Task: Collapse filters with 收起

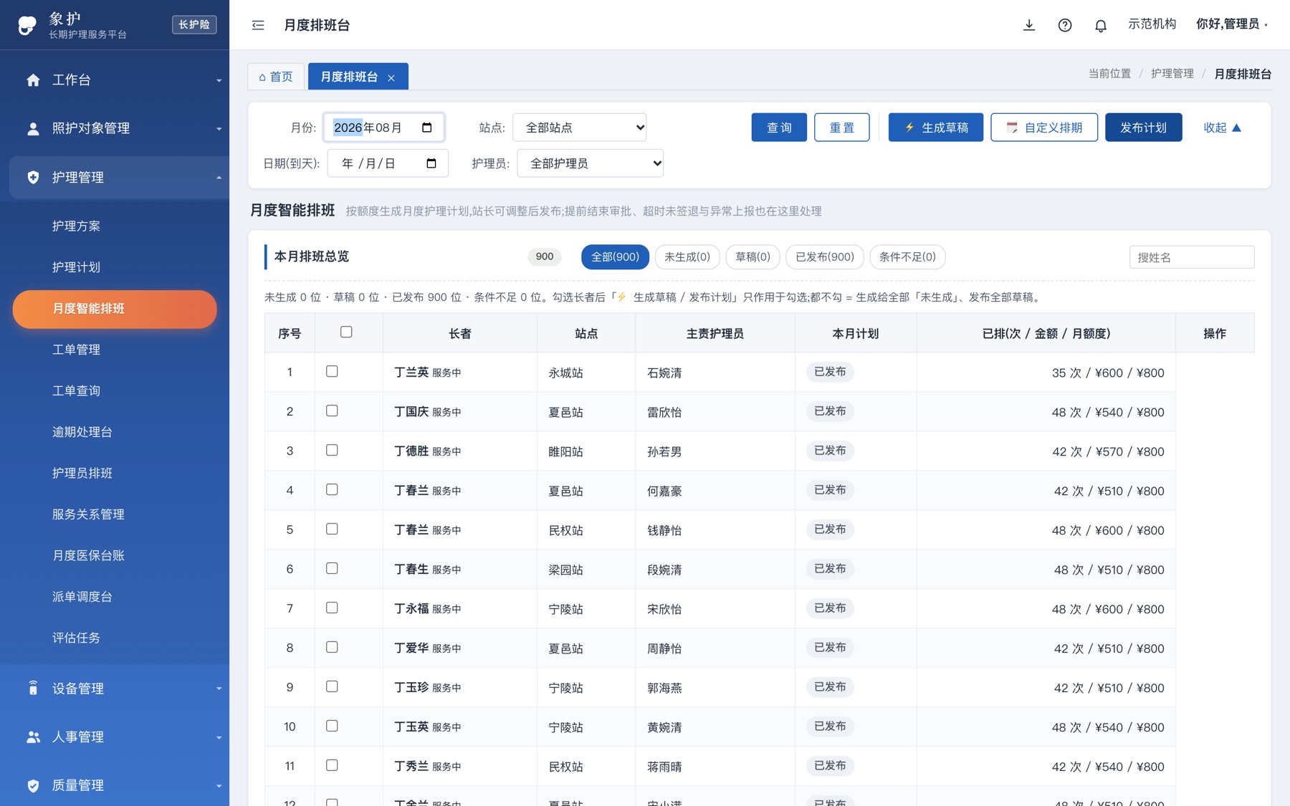Action: coord(1222,128)
